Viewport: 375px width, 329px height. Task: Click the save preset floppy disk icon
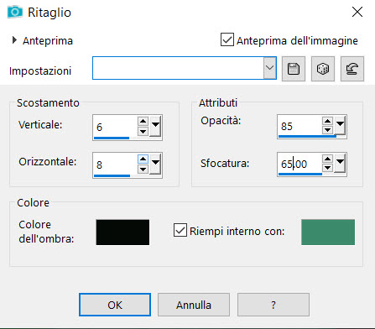(294, 69)
